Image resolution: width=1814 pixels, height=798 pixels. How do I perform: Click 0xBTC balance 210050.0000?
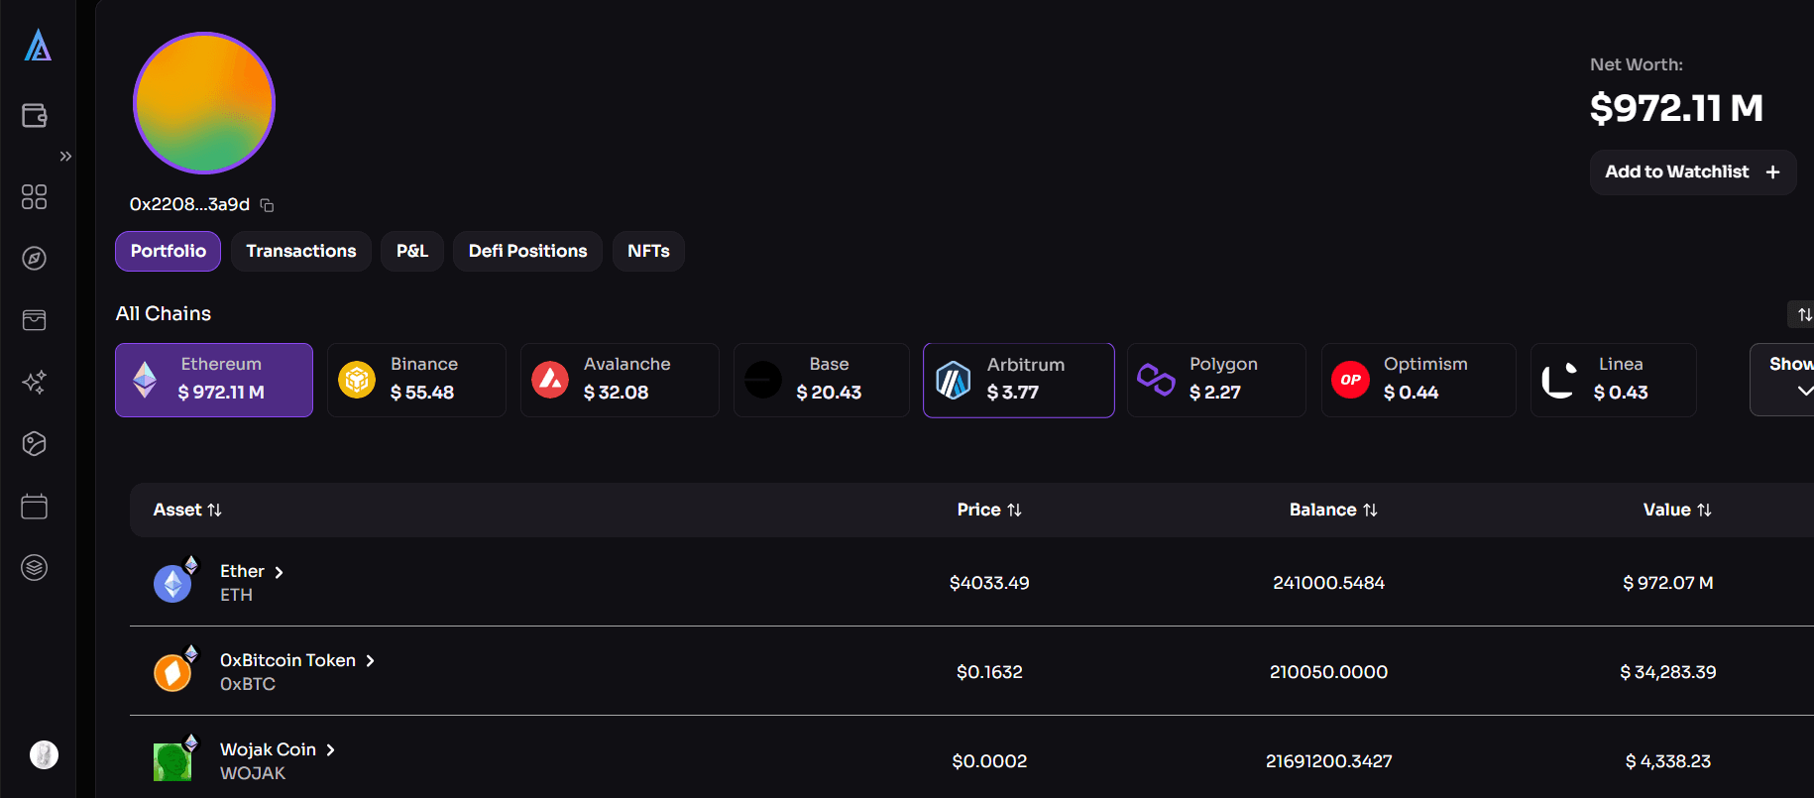pos(1328,672)
